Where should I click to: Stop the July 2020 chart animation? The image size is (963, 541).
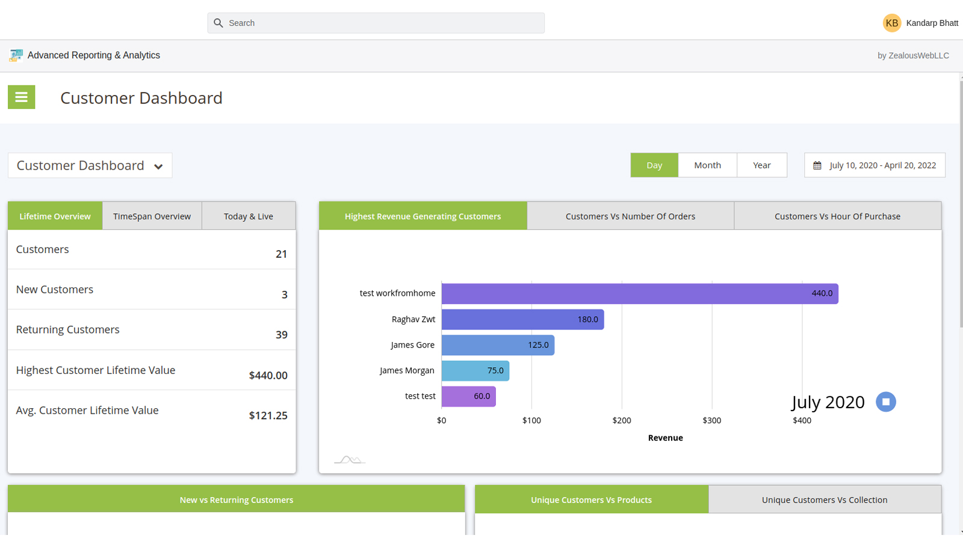click(885, 402)
